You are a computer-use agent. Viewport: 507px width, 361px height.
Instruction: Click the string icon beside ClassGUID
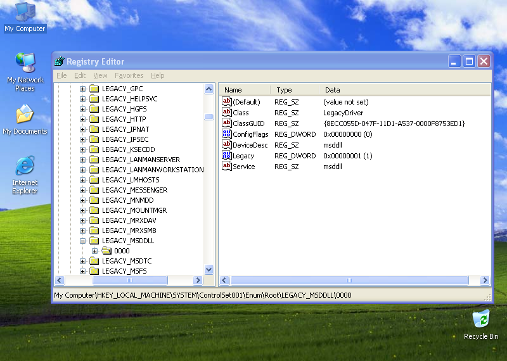[227, 123]
